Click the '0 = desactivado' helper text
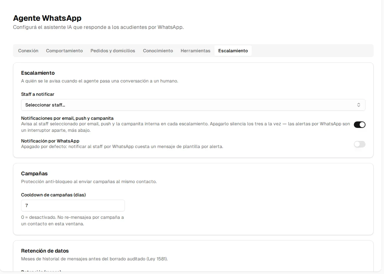Screen dimensions: 384x274 pos(73,220)
